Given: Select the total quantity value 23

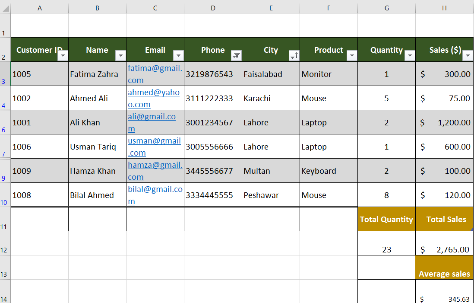Looking at the screenshot, I should [x=387, y=243].
